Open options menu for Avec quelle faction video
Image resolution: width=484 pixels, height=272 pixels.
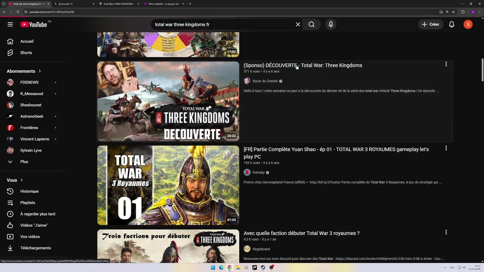[x=446, y=232]
